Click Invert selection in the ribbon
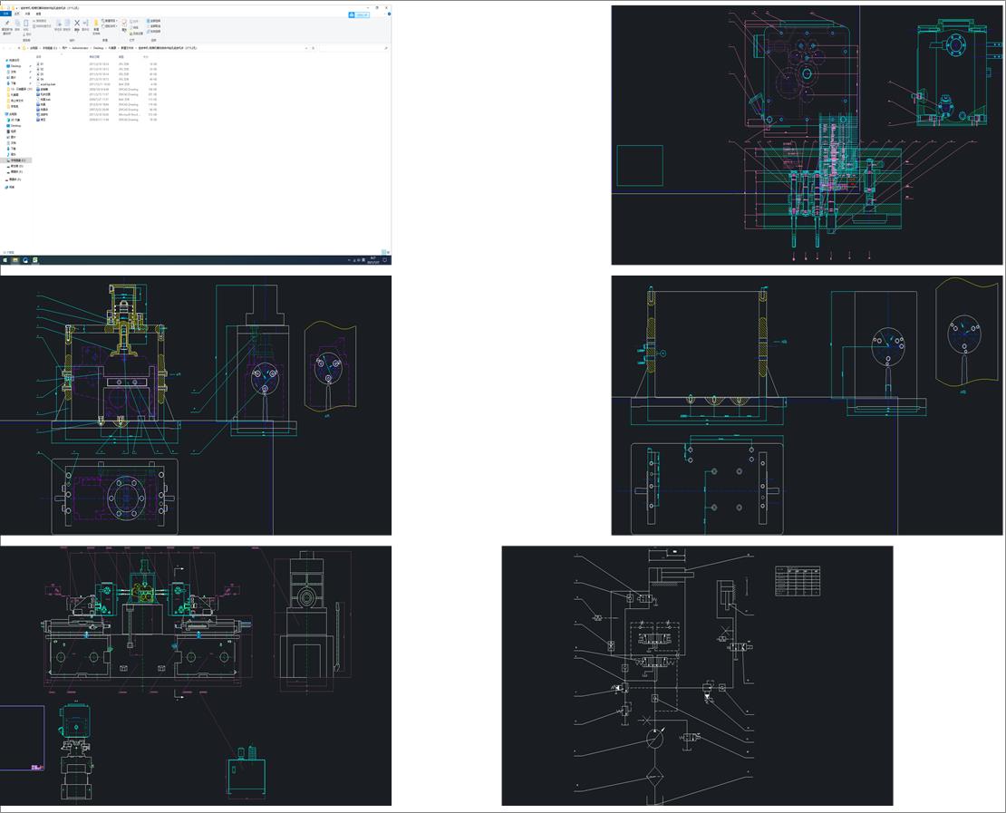Viewport: 1006px width, 813px height. point(155,31)
